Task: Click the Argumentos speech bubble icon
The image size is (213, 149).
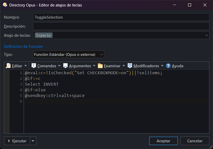Action: (65, 66)
